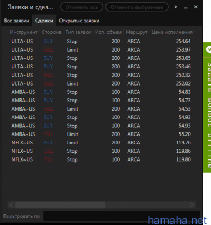The width and height of the screenshot is (211, 225).
Task: Minimize the Заявки и сделки window
Action: [x=185, y=7]
